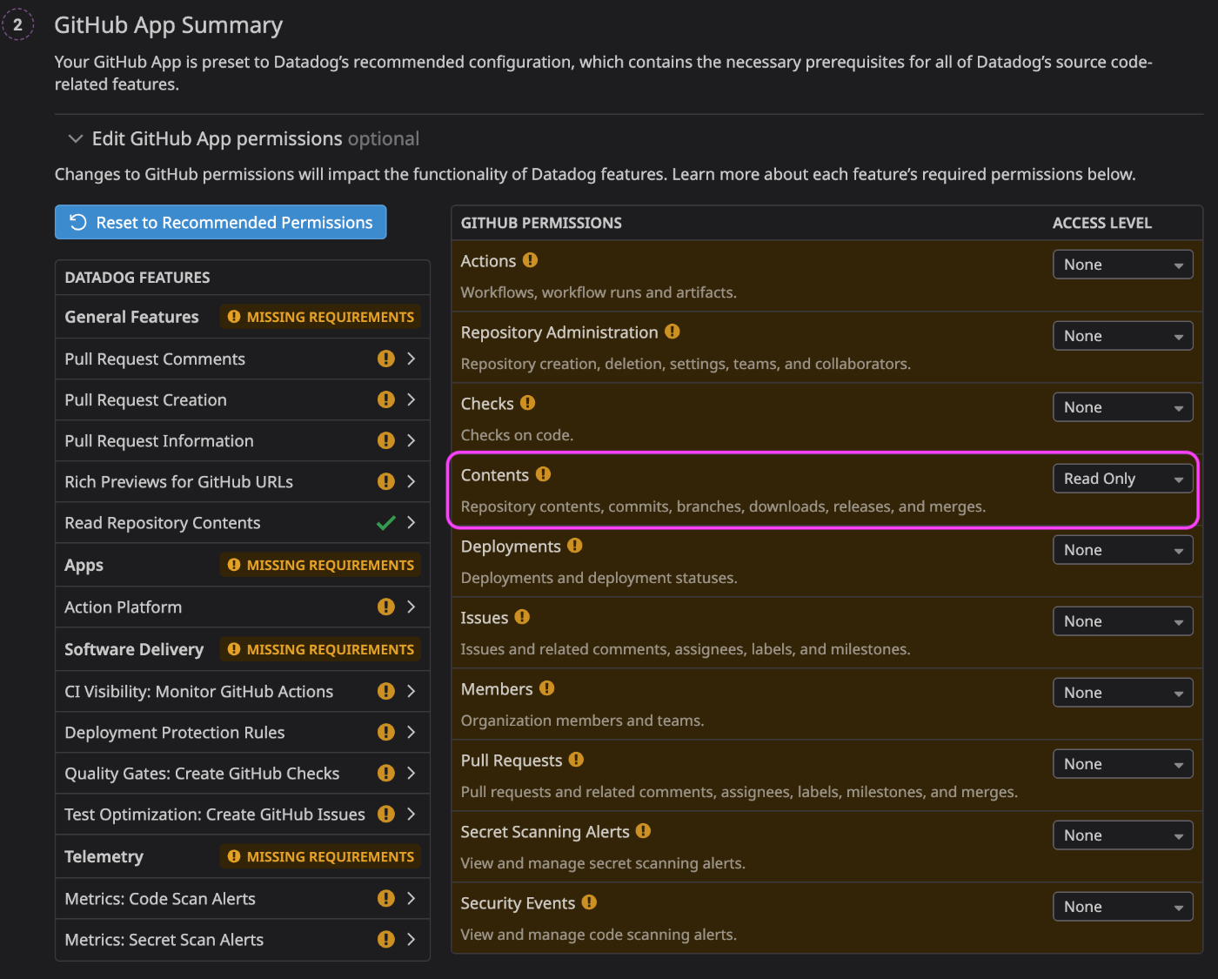Click the warning icon on Action Platform row
The width and height of the screenshot is (1218, 979).
click(386, 607)
